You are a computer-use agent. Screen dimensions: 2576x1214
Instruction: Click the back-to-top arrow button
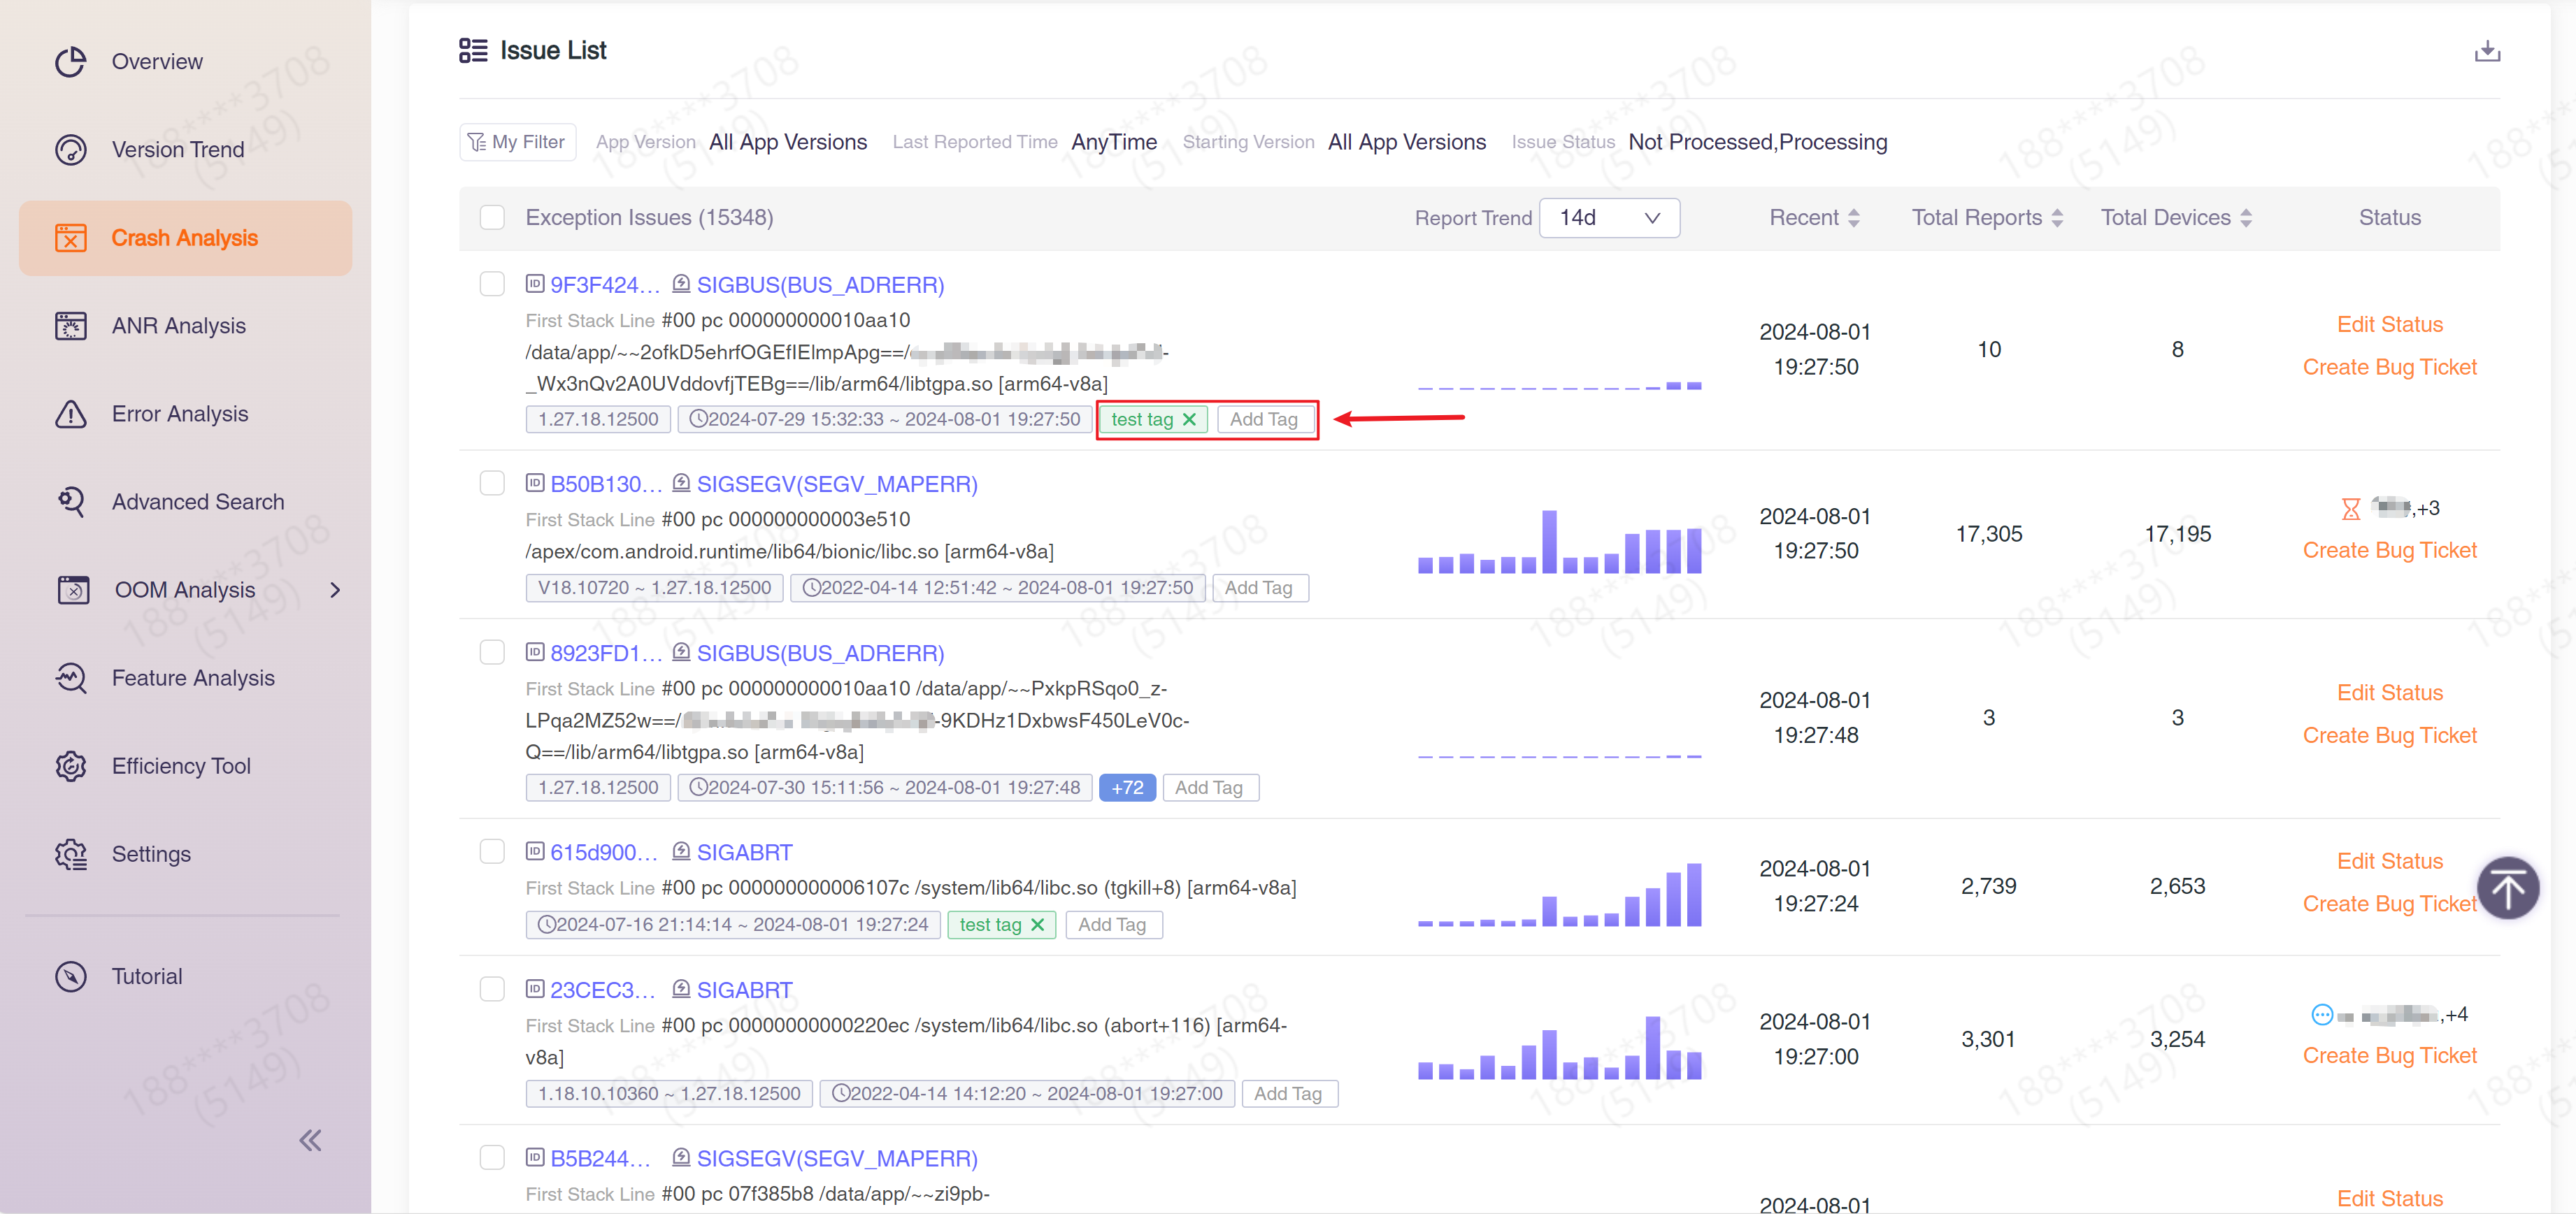(2507, 888)
